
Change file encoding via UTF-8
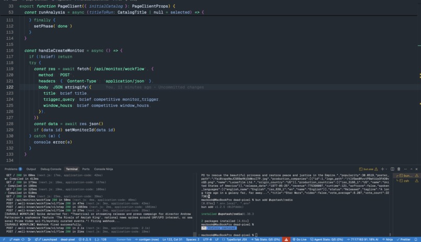pyautogui.click(x=207, y=239)
